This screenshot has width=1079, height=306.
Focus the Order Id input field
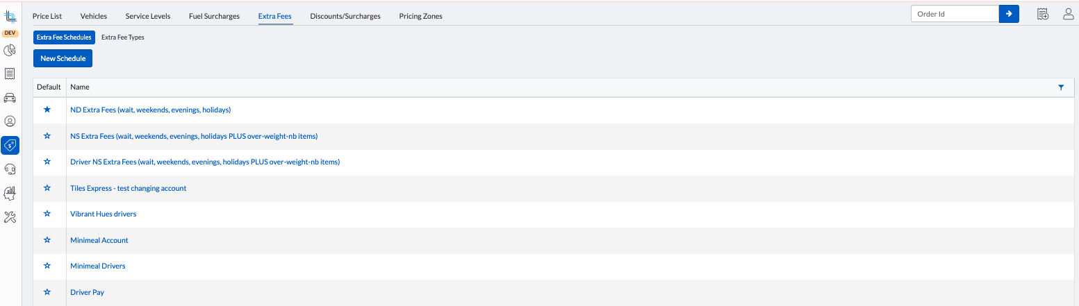click(955, 14)
